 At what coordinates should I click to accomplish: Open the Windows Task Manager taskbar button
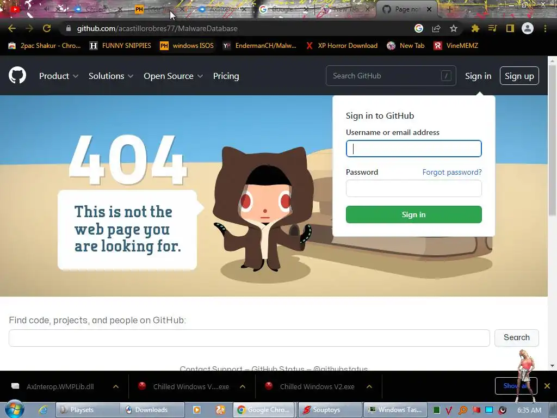point(395,410)
